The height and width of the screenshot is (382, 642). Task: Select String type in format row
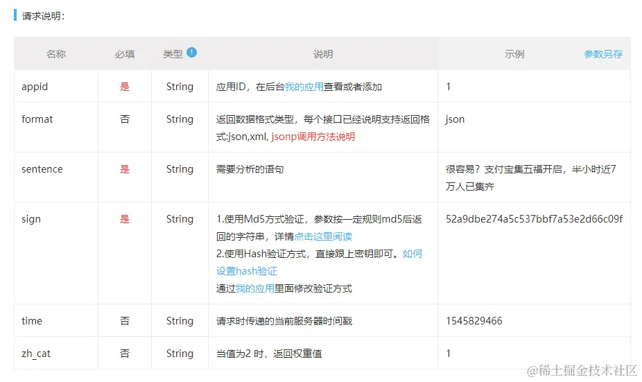[180, 119]
